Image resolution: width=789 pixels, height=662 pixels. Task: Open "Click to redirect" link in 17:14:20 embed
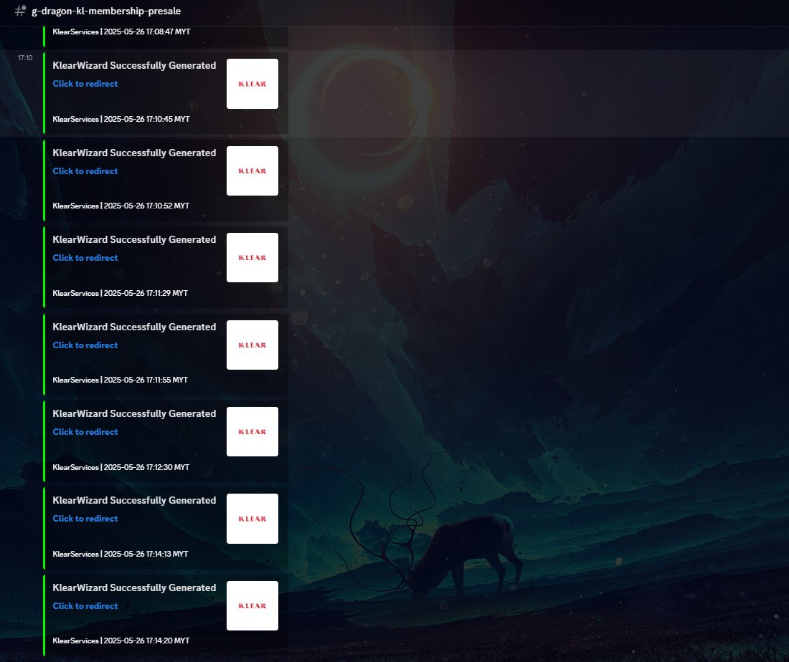[x=85, y=605]
